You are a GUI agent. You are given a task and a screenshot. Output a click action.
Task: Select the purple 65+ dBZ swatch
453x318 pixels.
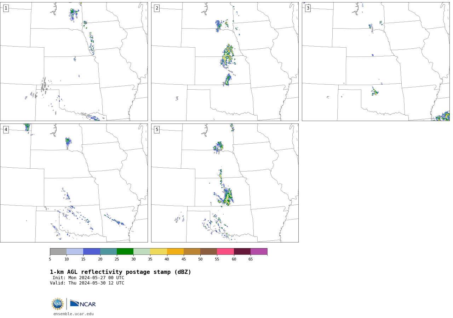[259, 252]
